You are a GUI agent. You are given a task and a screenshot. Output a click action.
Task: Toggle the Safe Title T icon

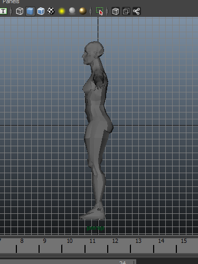(3, 11)
